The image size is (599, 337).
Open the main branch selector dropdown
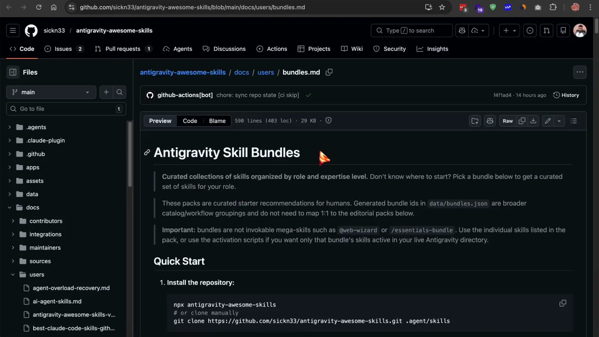pyautogui.click(x=51, y=92)
